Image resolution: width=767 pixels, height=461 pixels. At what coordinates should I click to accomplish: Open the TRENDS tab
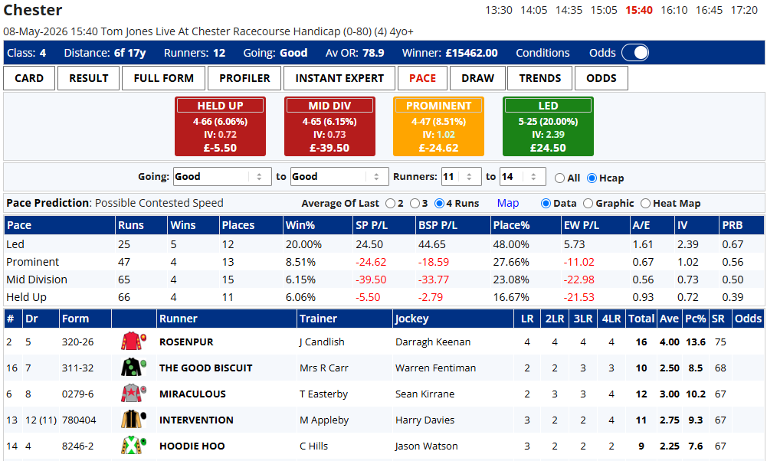tap(540, 78)
